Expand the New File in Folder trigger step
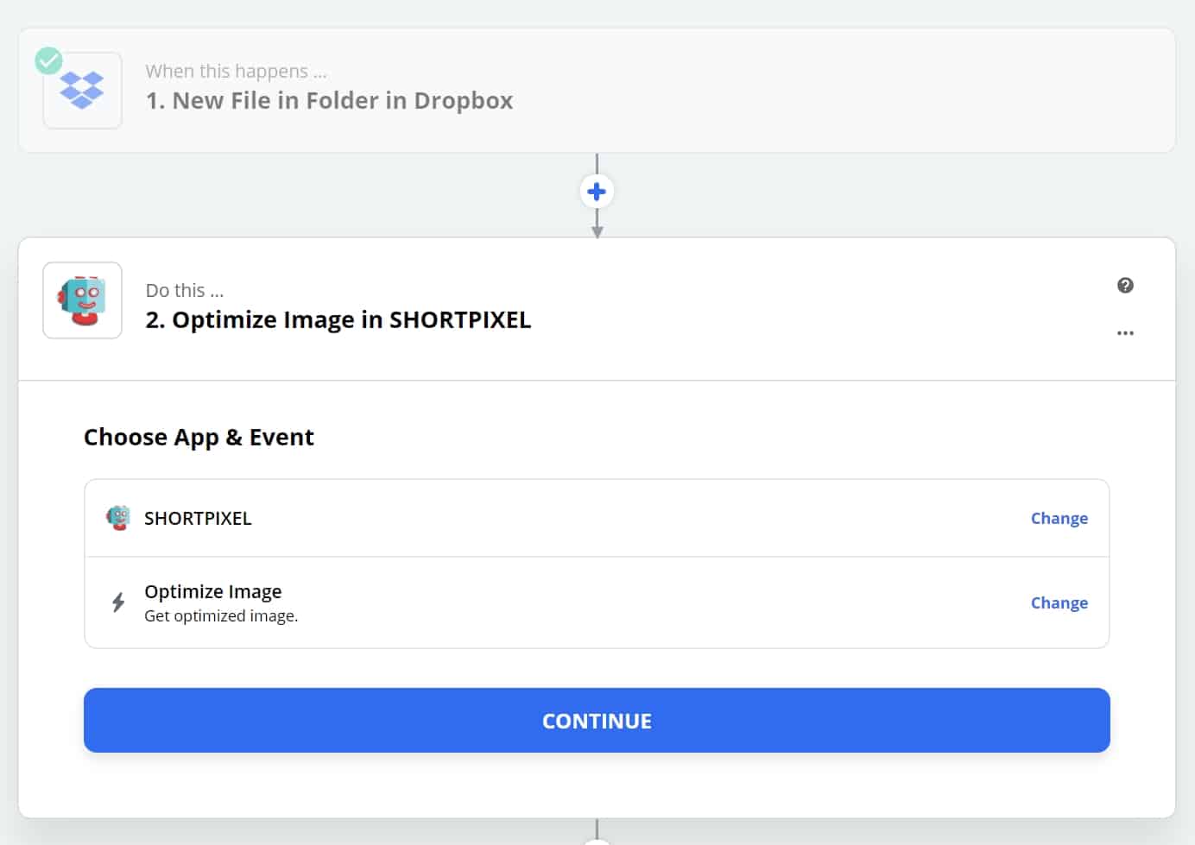1195x845 pixels. point(329,101)
